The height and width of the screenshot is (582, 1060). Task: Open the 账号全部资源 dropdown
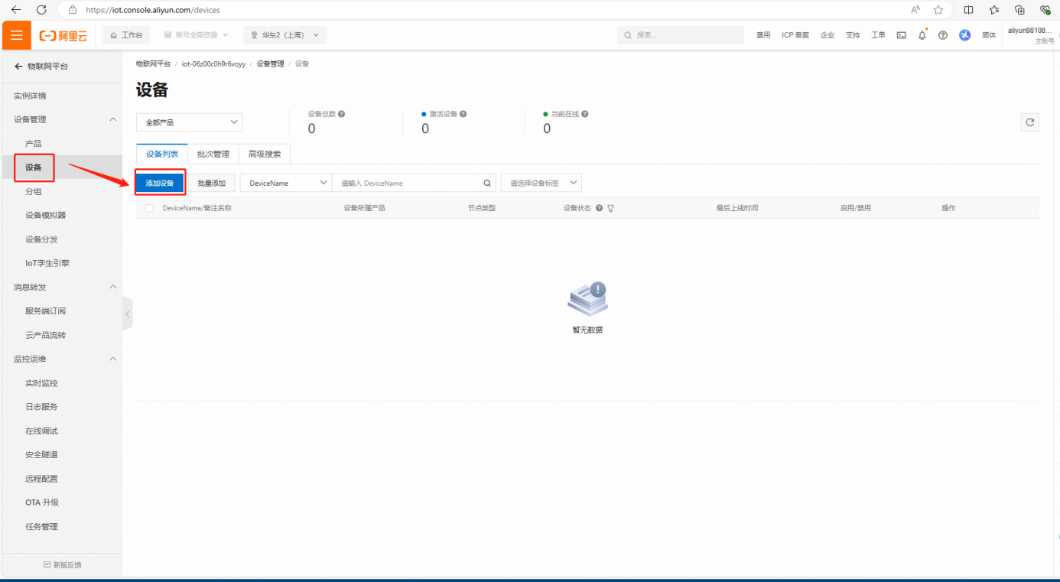tap(197, 35)
